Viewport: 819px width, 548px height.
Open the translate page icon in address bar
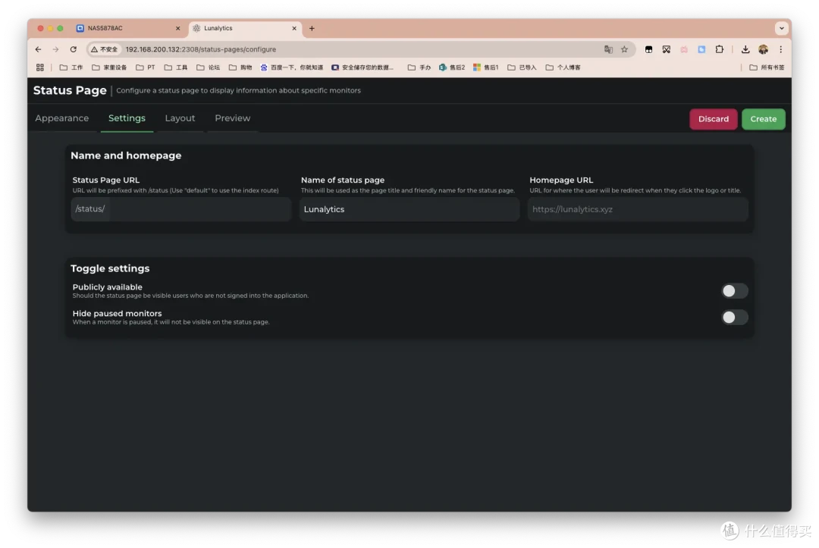[x=608, y=49]
